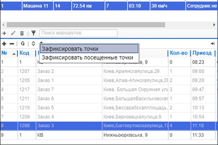Add a new route with the plus icon
The image size is (218, 145).
[x=4, y=33]
